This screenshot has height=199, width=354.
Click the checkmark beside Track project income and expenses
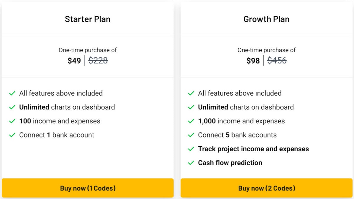coord(191,149)
